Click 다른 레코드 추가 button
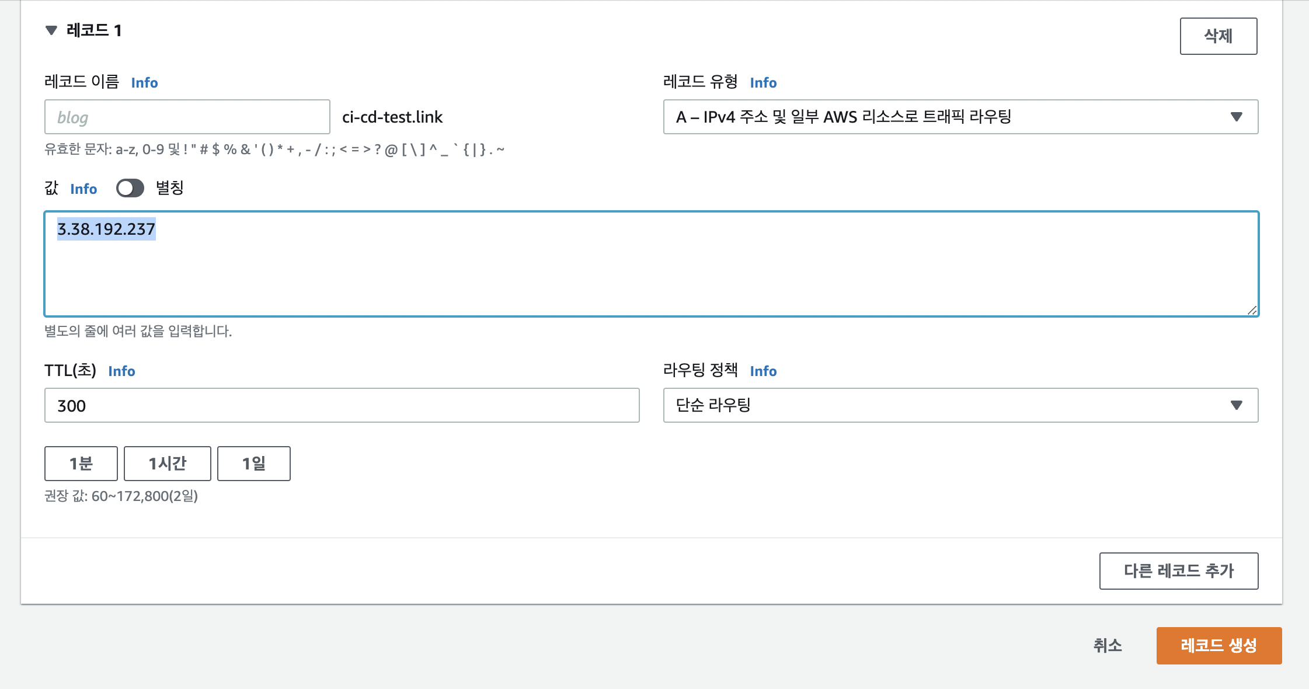The width and height of the screenshot is (1309, 689). click(x=1178, y=570)
